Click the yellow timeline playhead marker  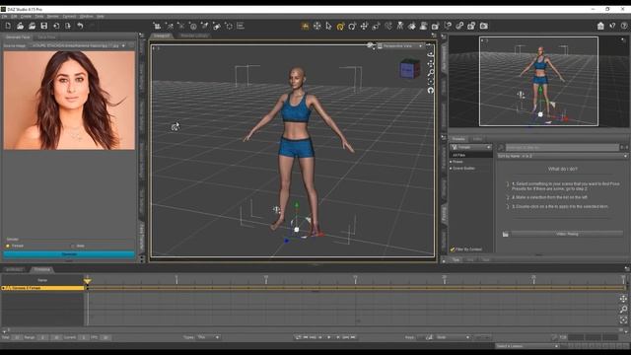(x=88, y=280)
